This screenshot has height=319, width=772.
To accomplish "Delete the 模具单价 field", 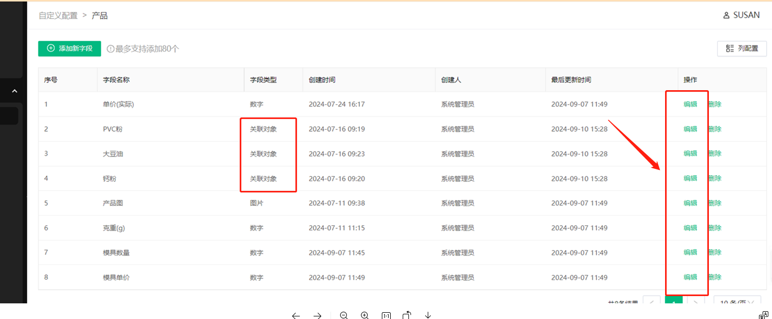I will point(715,277).
